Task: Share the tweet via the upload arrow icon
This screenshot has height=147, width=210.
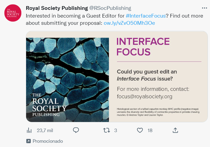Action: [175, 130]
